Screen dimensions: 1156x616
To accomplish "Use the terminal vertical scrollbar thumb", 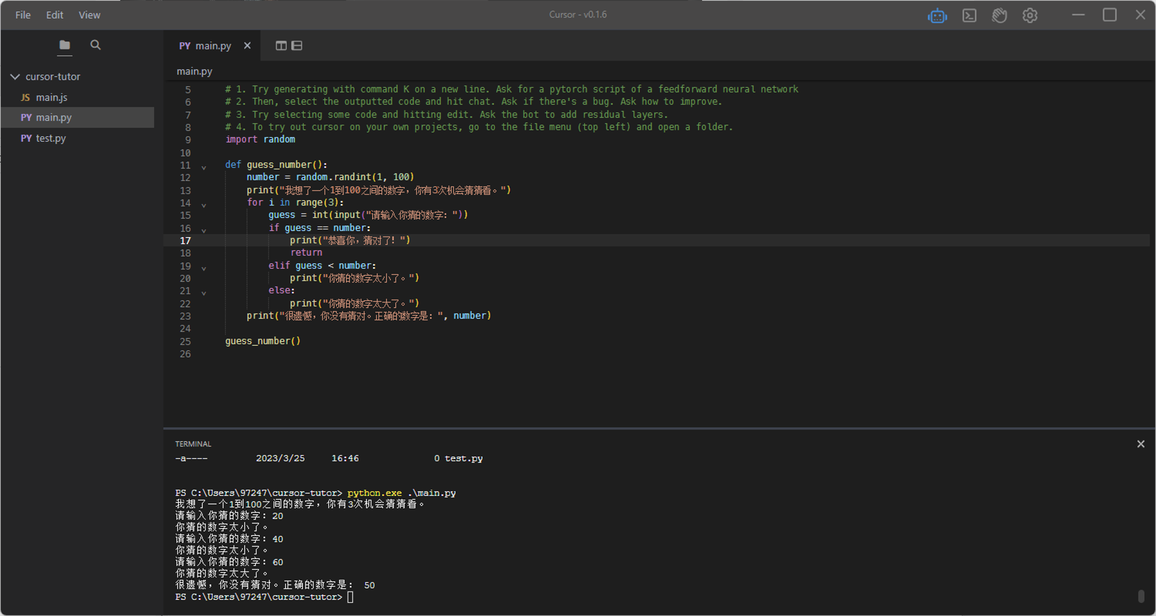I will click(1141, 596).
